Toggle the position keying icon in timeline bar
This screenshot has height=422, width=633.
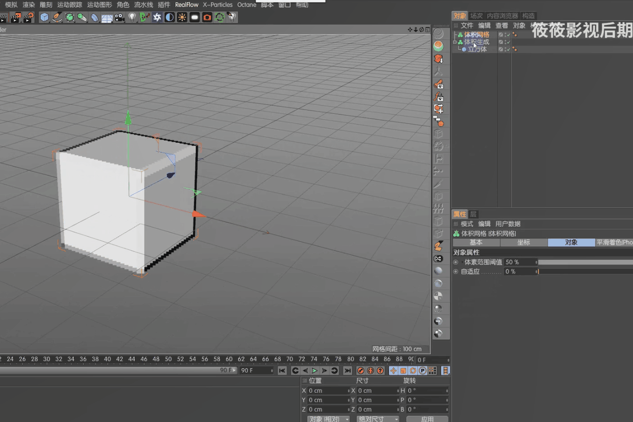point(393,370)
